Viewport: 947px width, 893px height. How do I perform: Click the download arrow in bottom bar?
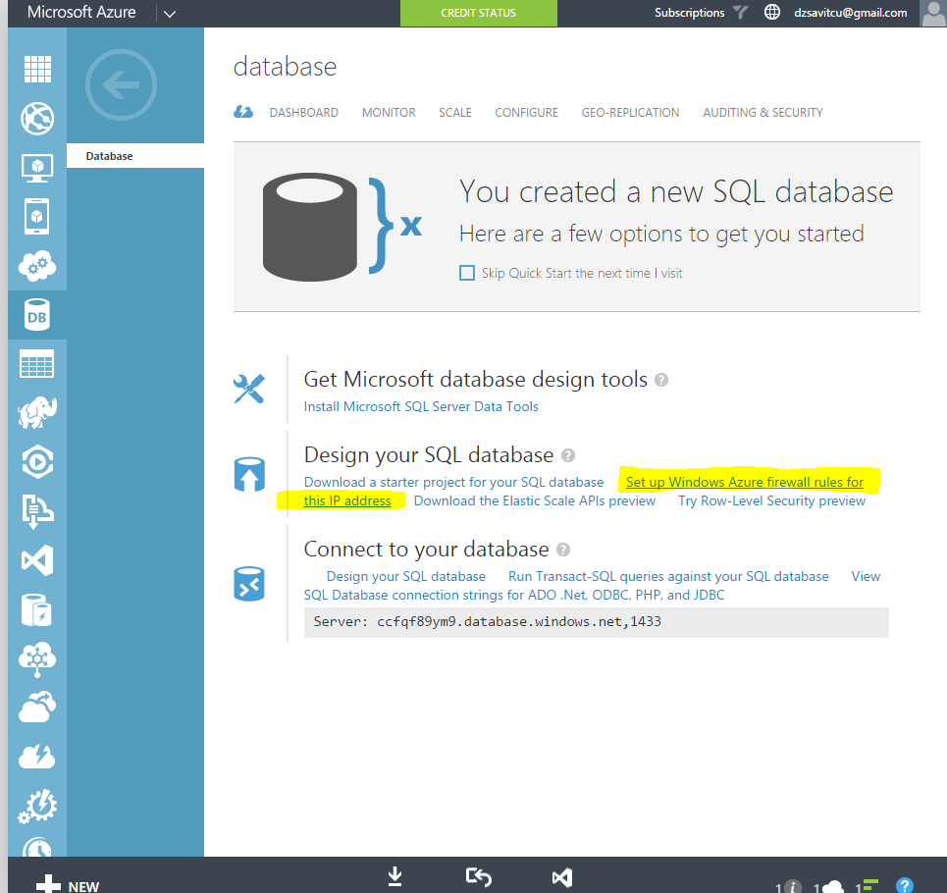point(395,876)
